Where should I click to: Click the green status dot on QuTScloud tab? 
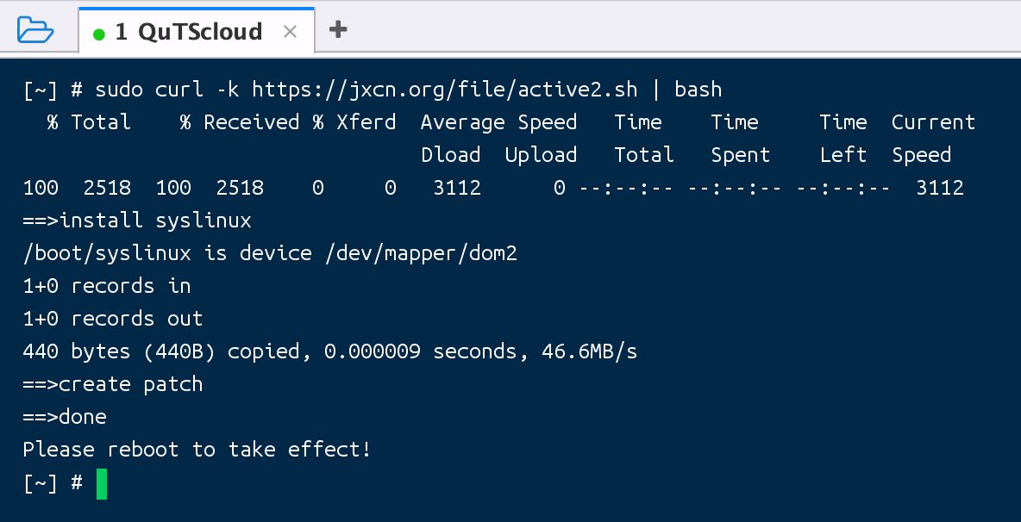point(98,34)
